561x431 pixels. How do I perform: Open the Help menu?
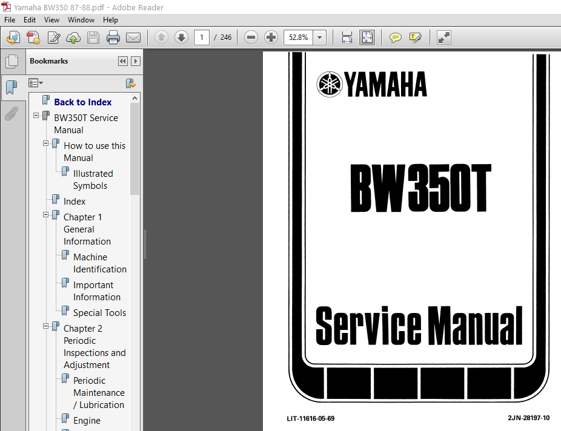(110, 20)
